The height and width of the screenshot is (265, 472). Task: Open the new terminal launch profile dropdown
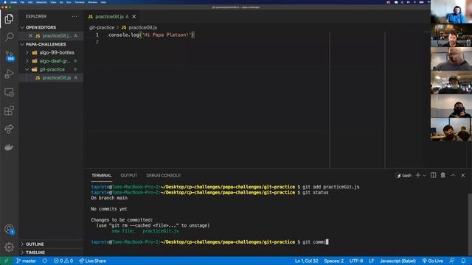425,175
